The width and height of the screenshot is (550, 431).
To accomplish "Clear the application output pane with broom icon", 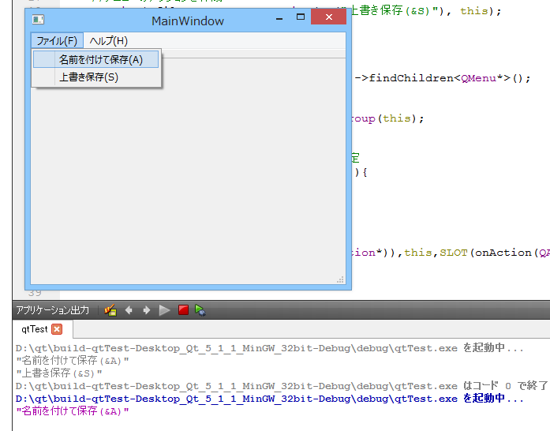I will coord(110,310).
